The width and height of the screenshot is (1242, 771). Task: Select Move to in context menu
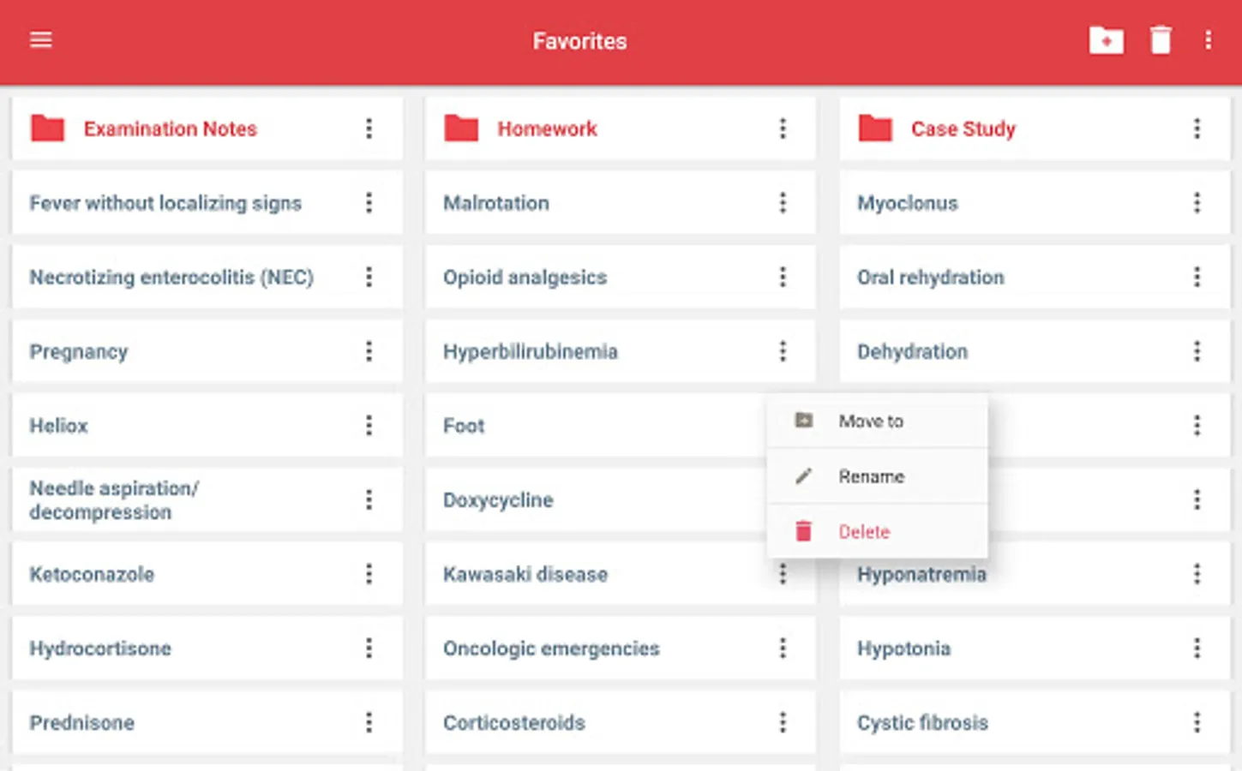click(871, 421)
